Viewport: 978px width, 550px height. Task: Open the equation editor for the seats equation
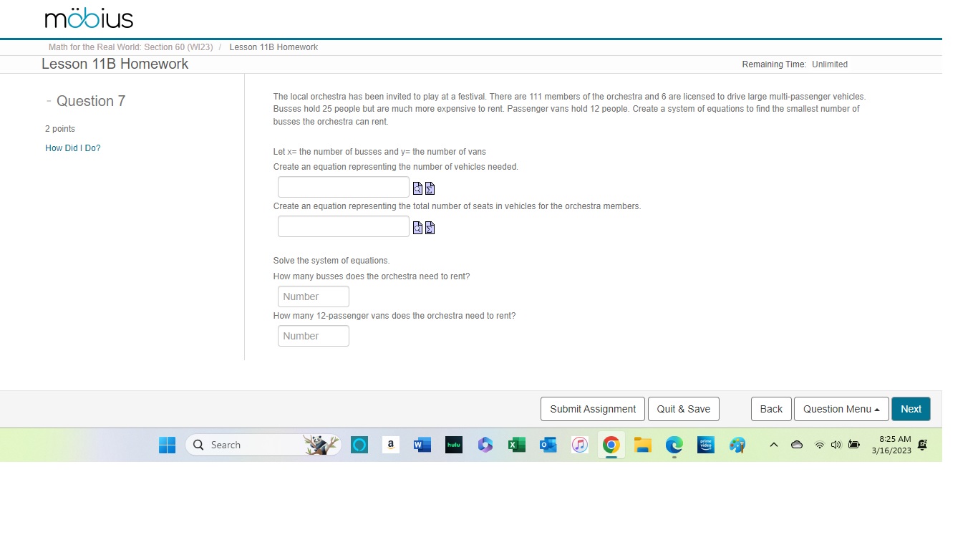click(430, 228)
